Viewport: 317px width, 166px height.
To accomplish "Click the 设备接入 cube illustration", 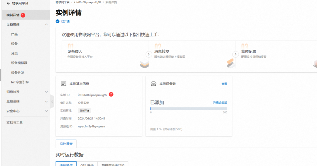I will pyautogui.click(x=144, y=63).
